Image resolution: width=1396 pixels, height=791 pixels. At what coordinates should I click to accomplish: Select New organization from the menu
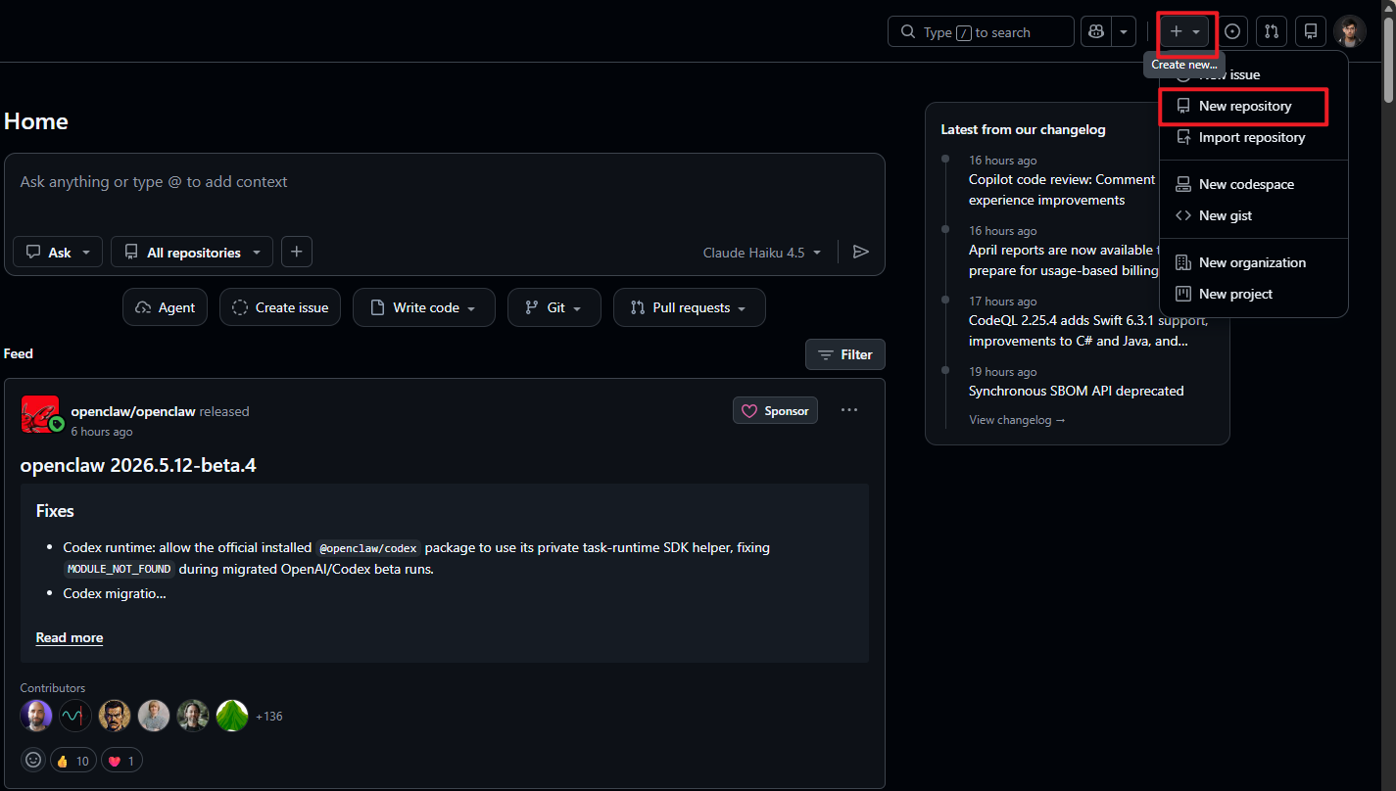1254,262
